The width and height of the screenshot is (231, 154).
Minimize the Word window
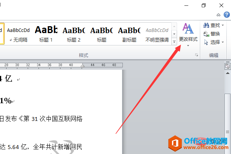186,6
